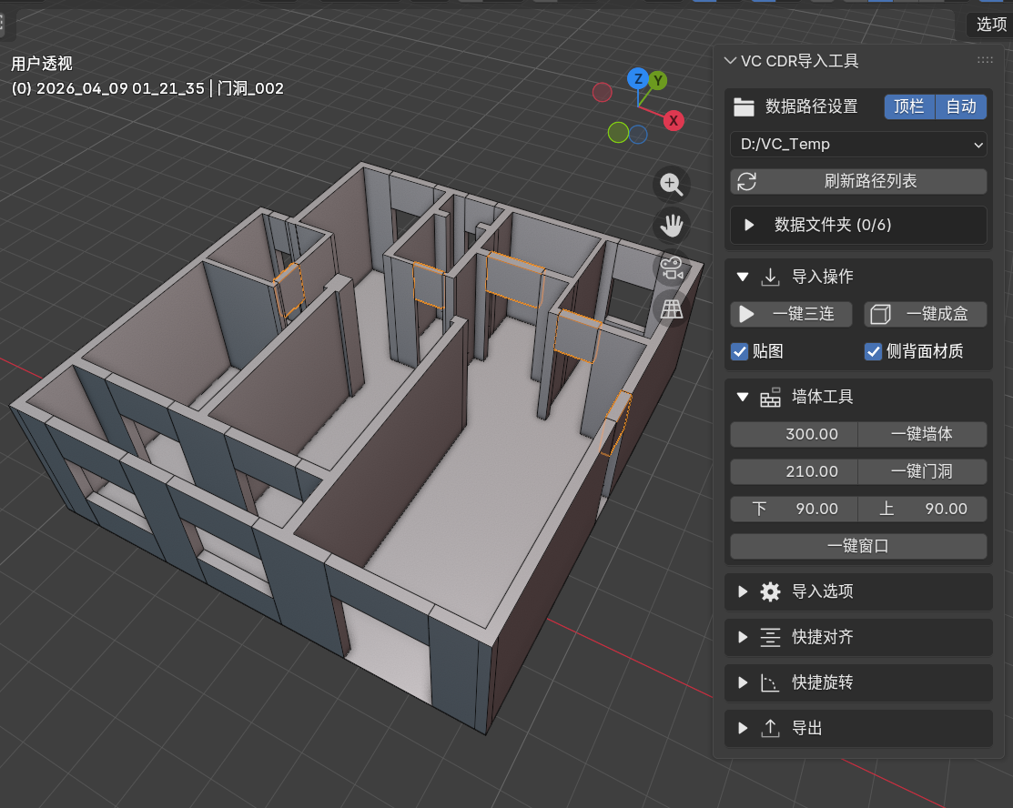Click the pan view hand icon
Viewport: 1013px width, 808px height.
672,226
